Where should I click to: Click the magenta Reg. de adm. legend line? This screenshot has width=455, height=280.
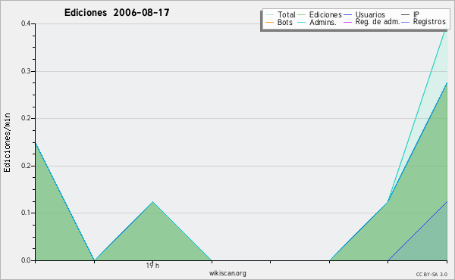coord(347,22)
